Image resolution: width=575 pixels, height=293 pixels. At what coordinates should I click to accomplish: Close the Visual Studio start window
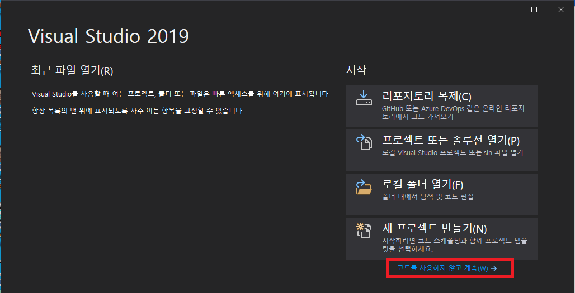tap(560, 10)
